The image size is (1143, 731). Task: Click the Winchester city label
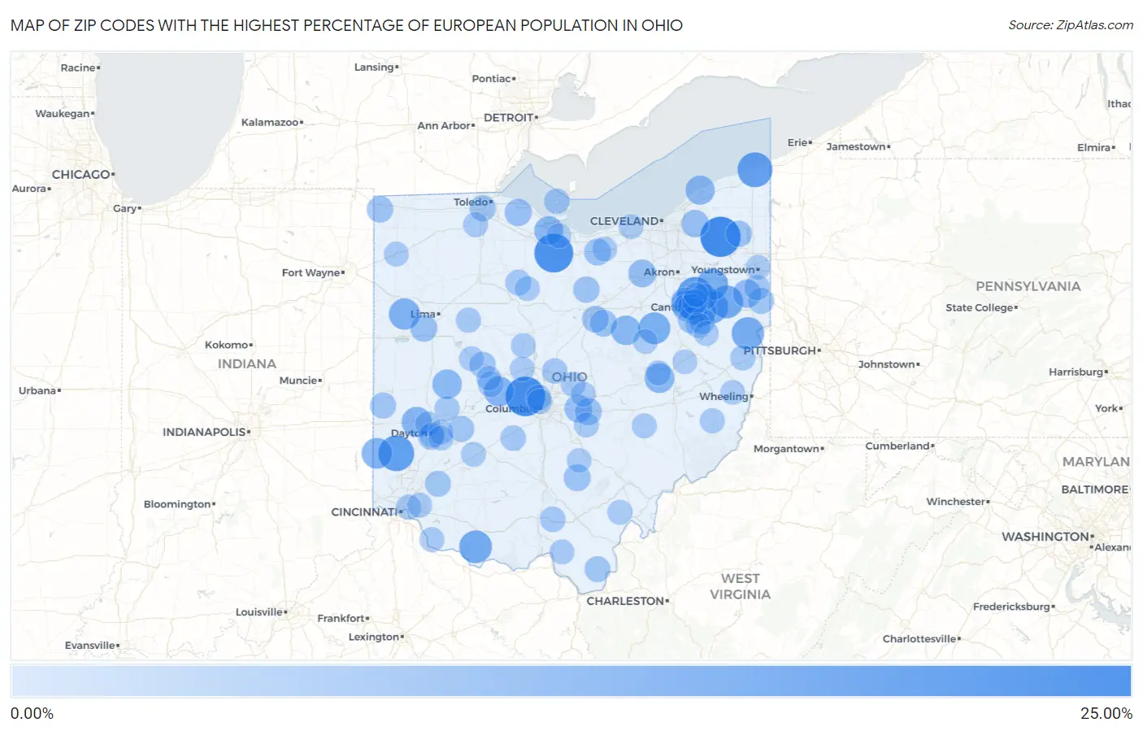tap(955, 502)
